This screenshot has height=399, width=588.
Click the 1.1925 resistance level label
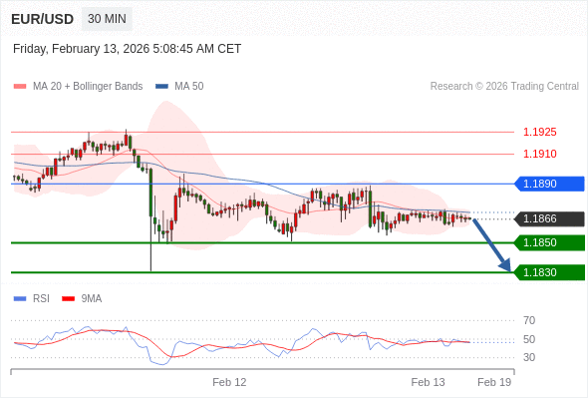[539, 132]
